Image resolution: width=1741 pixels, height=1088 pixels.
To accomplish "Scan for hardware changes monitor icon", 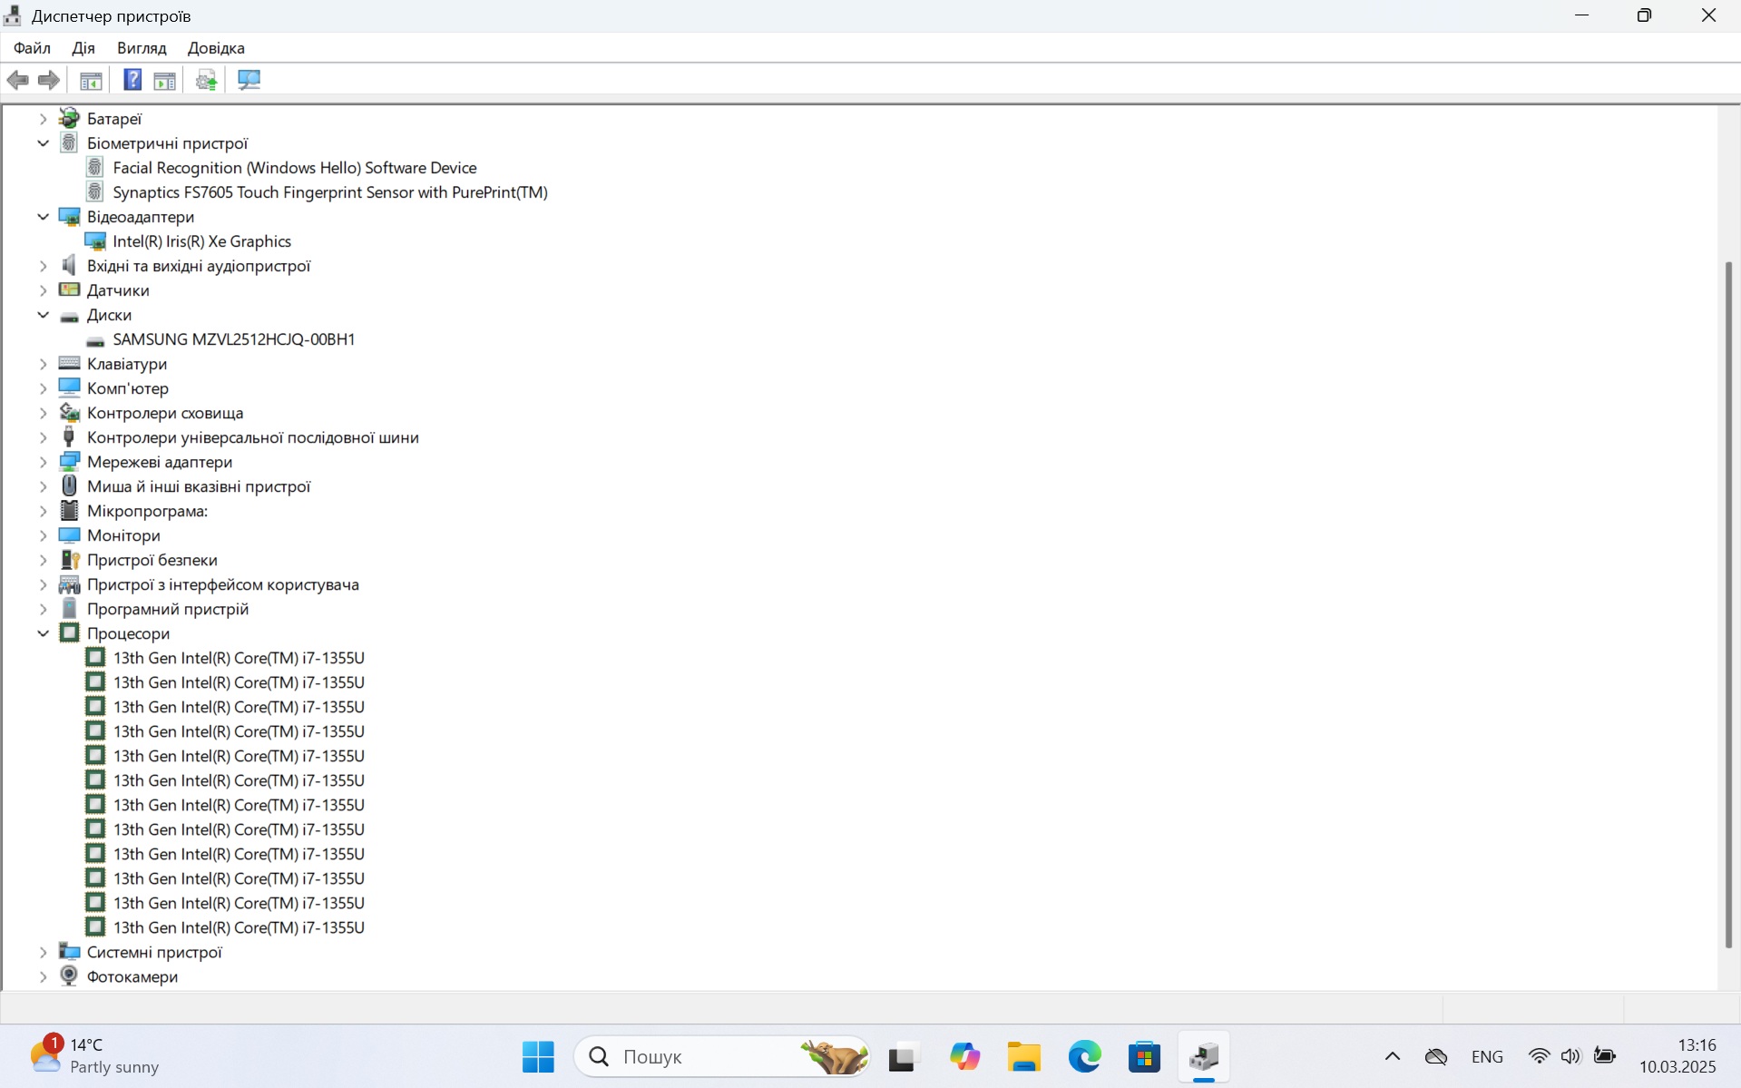I will [x=249, y=80].
